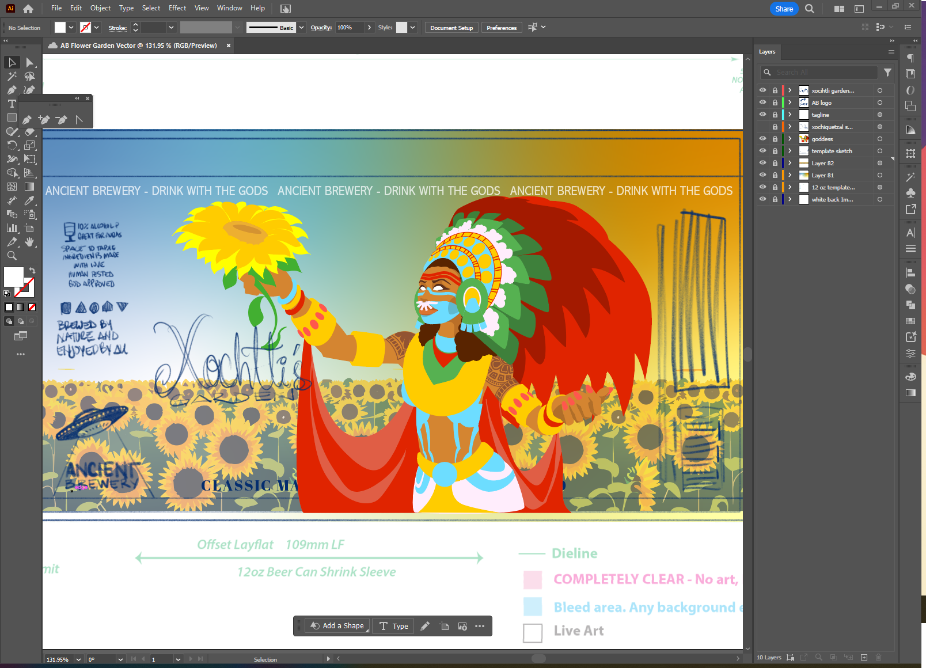Hide the goddess layer
The height and width of the screenshot is (668, 926).
[762, 139]
